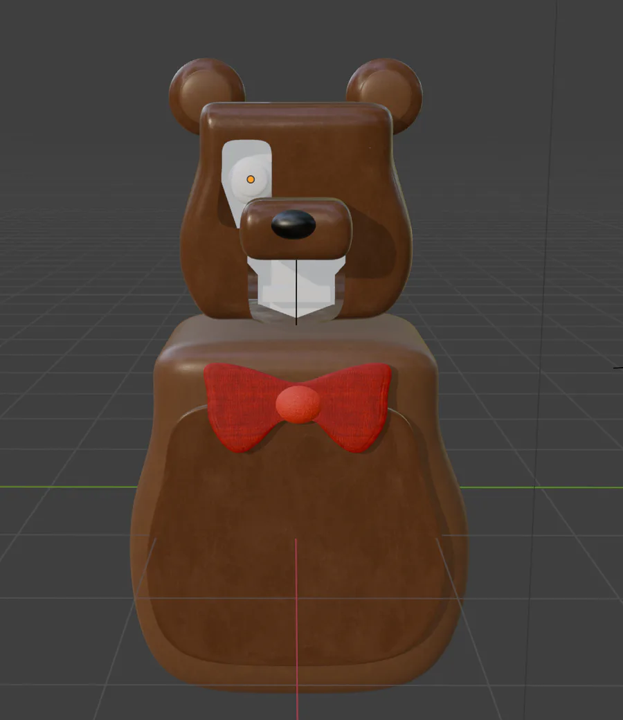The width and height of the screenshot is (623, 720).
Task: Select the round knot of the red bow tie
Action: coord(298,404)
